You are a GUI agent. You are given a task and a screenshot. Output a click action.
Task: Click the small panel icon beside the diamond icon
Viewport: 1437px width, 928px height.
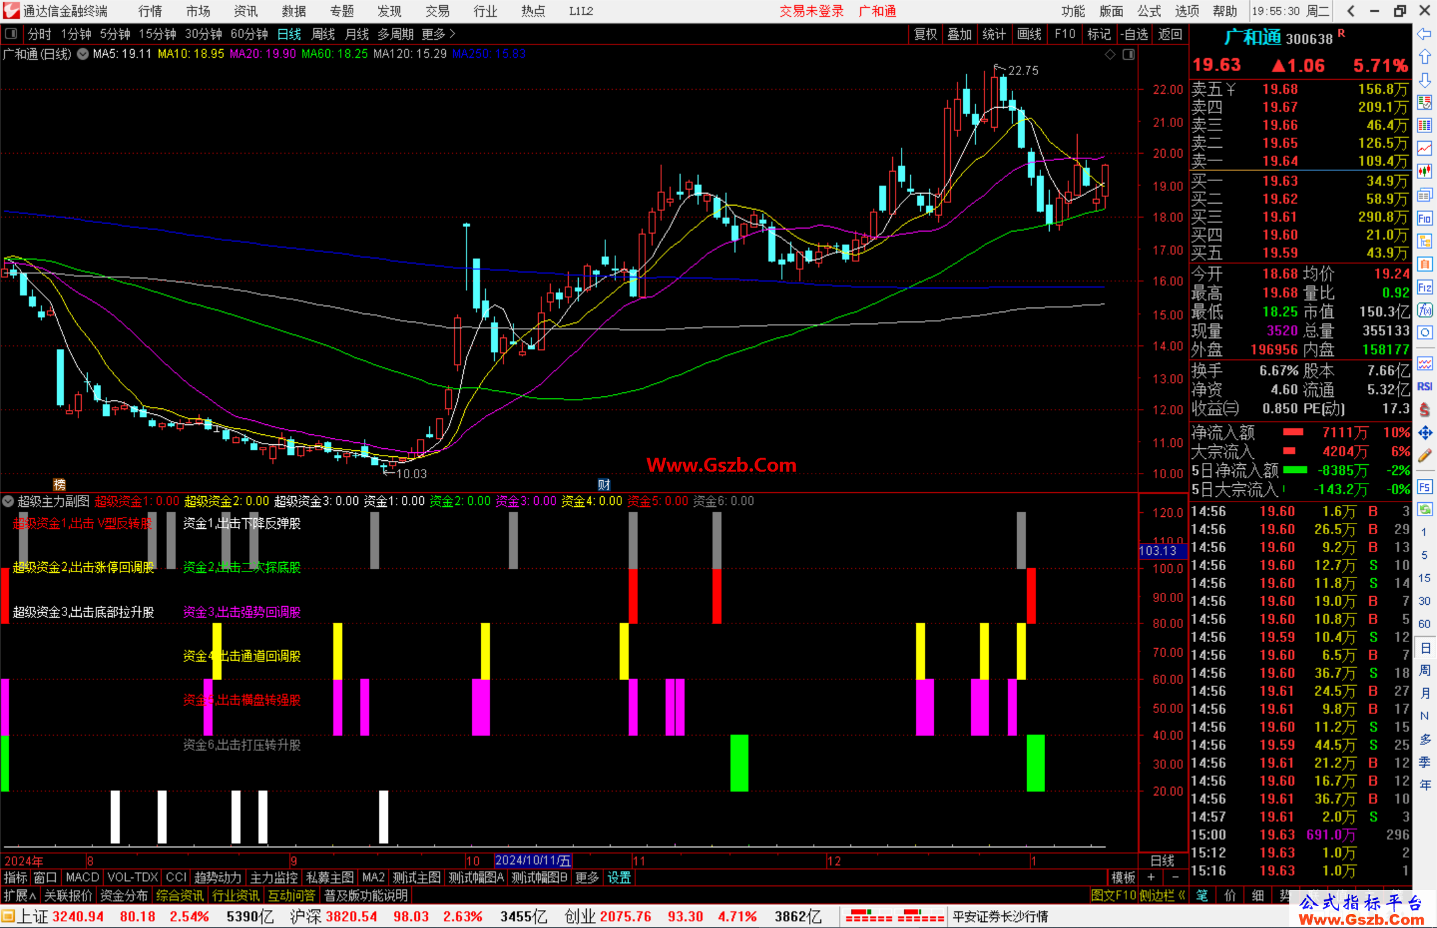pos(1129,55)
